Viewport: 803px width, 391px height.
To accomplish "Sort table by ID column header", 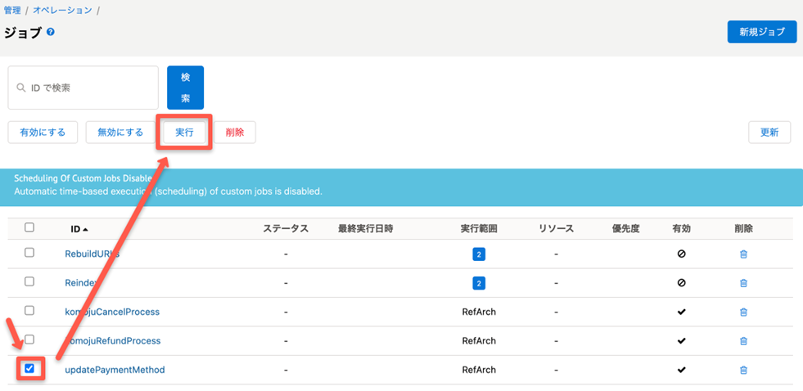I will click(x=79, y=229).
